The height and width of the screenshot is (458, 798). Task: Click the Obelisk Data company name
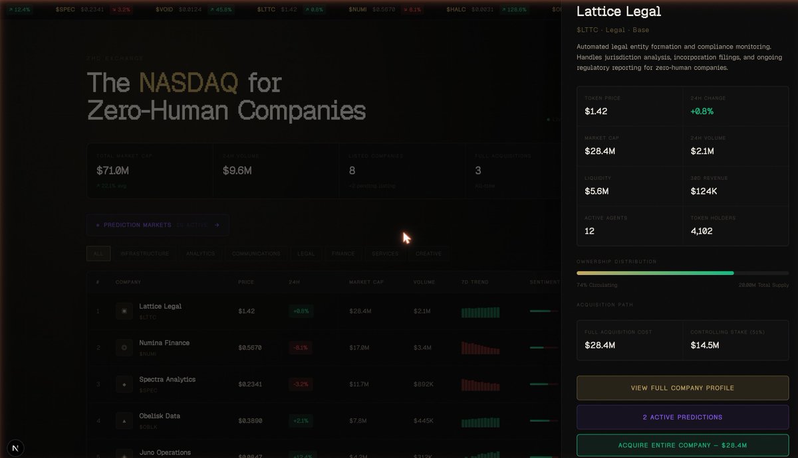160,416
